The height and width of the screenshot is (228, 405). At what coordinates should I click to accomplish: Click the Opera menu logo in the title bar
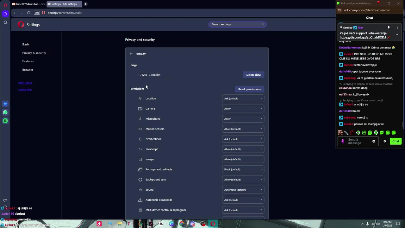tap(5, 5)
